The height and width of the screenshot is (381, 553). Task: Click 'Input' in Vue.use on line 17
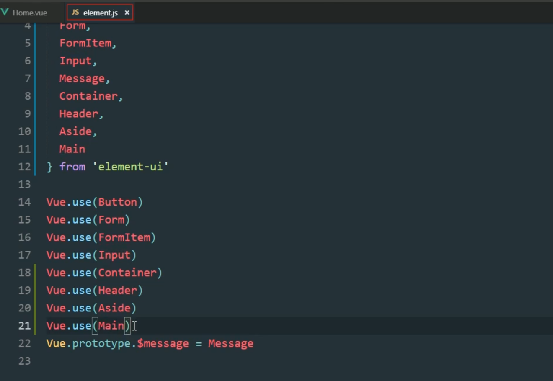pos(114,255)
